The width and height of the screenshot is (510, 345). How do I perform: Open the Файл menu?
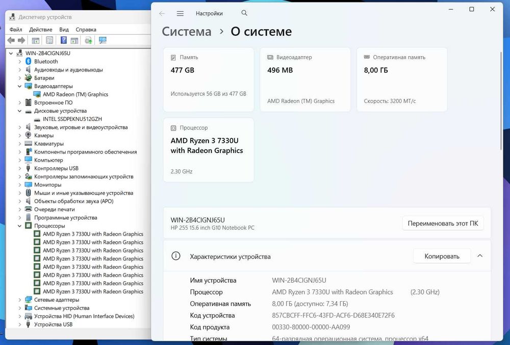click(16, 29)
